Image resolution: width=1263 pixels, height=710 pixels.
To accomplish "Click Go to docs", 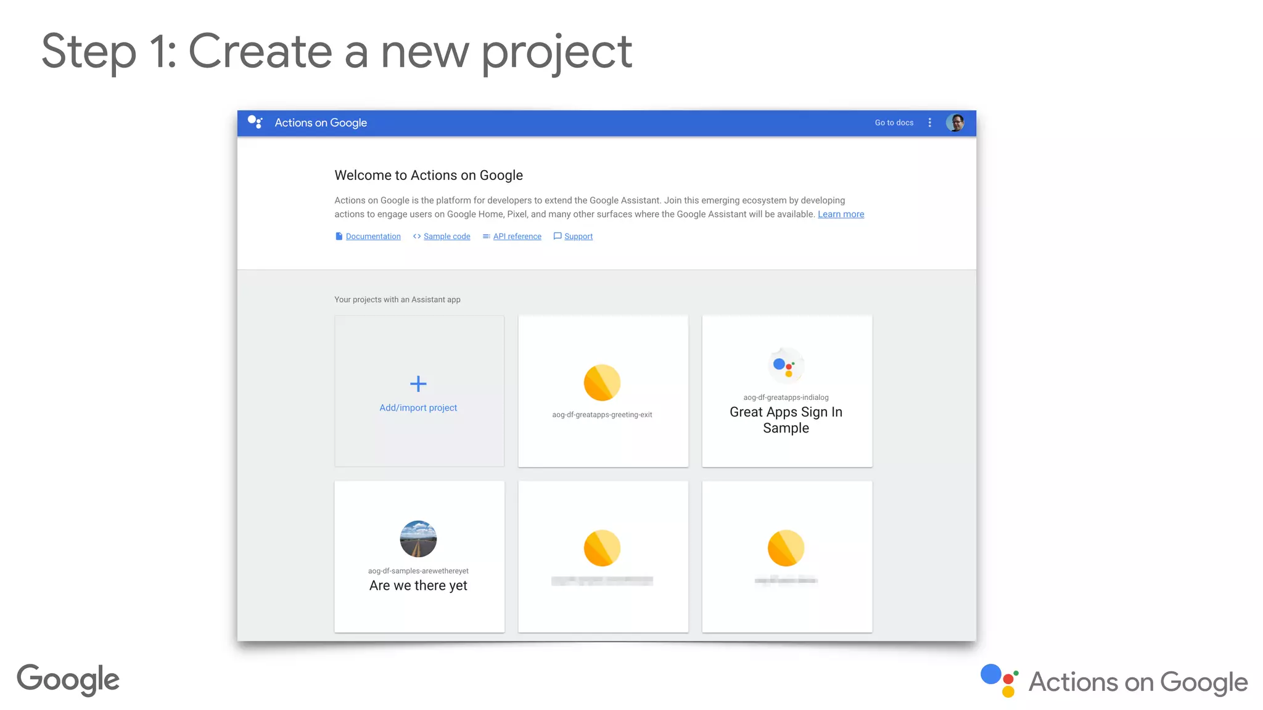I will pos(894,123).
